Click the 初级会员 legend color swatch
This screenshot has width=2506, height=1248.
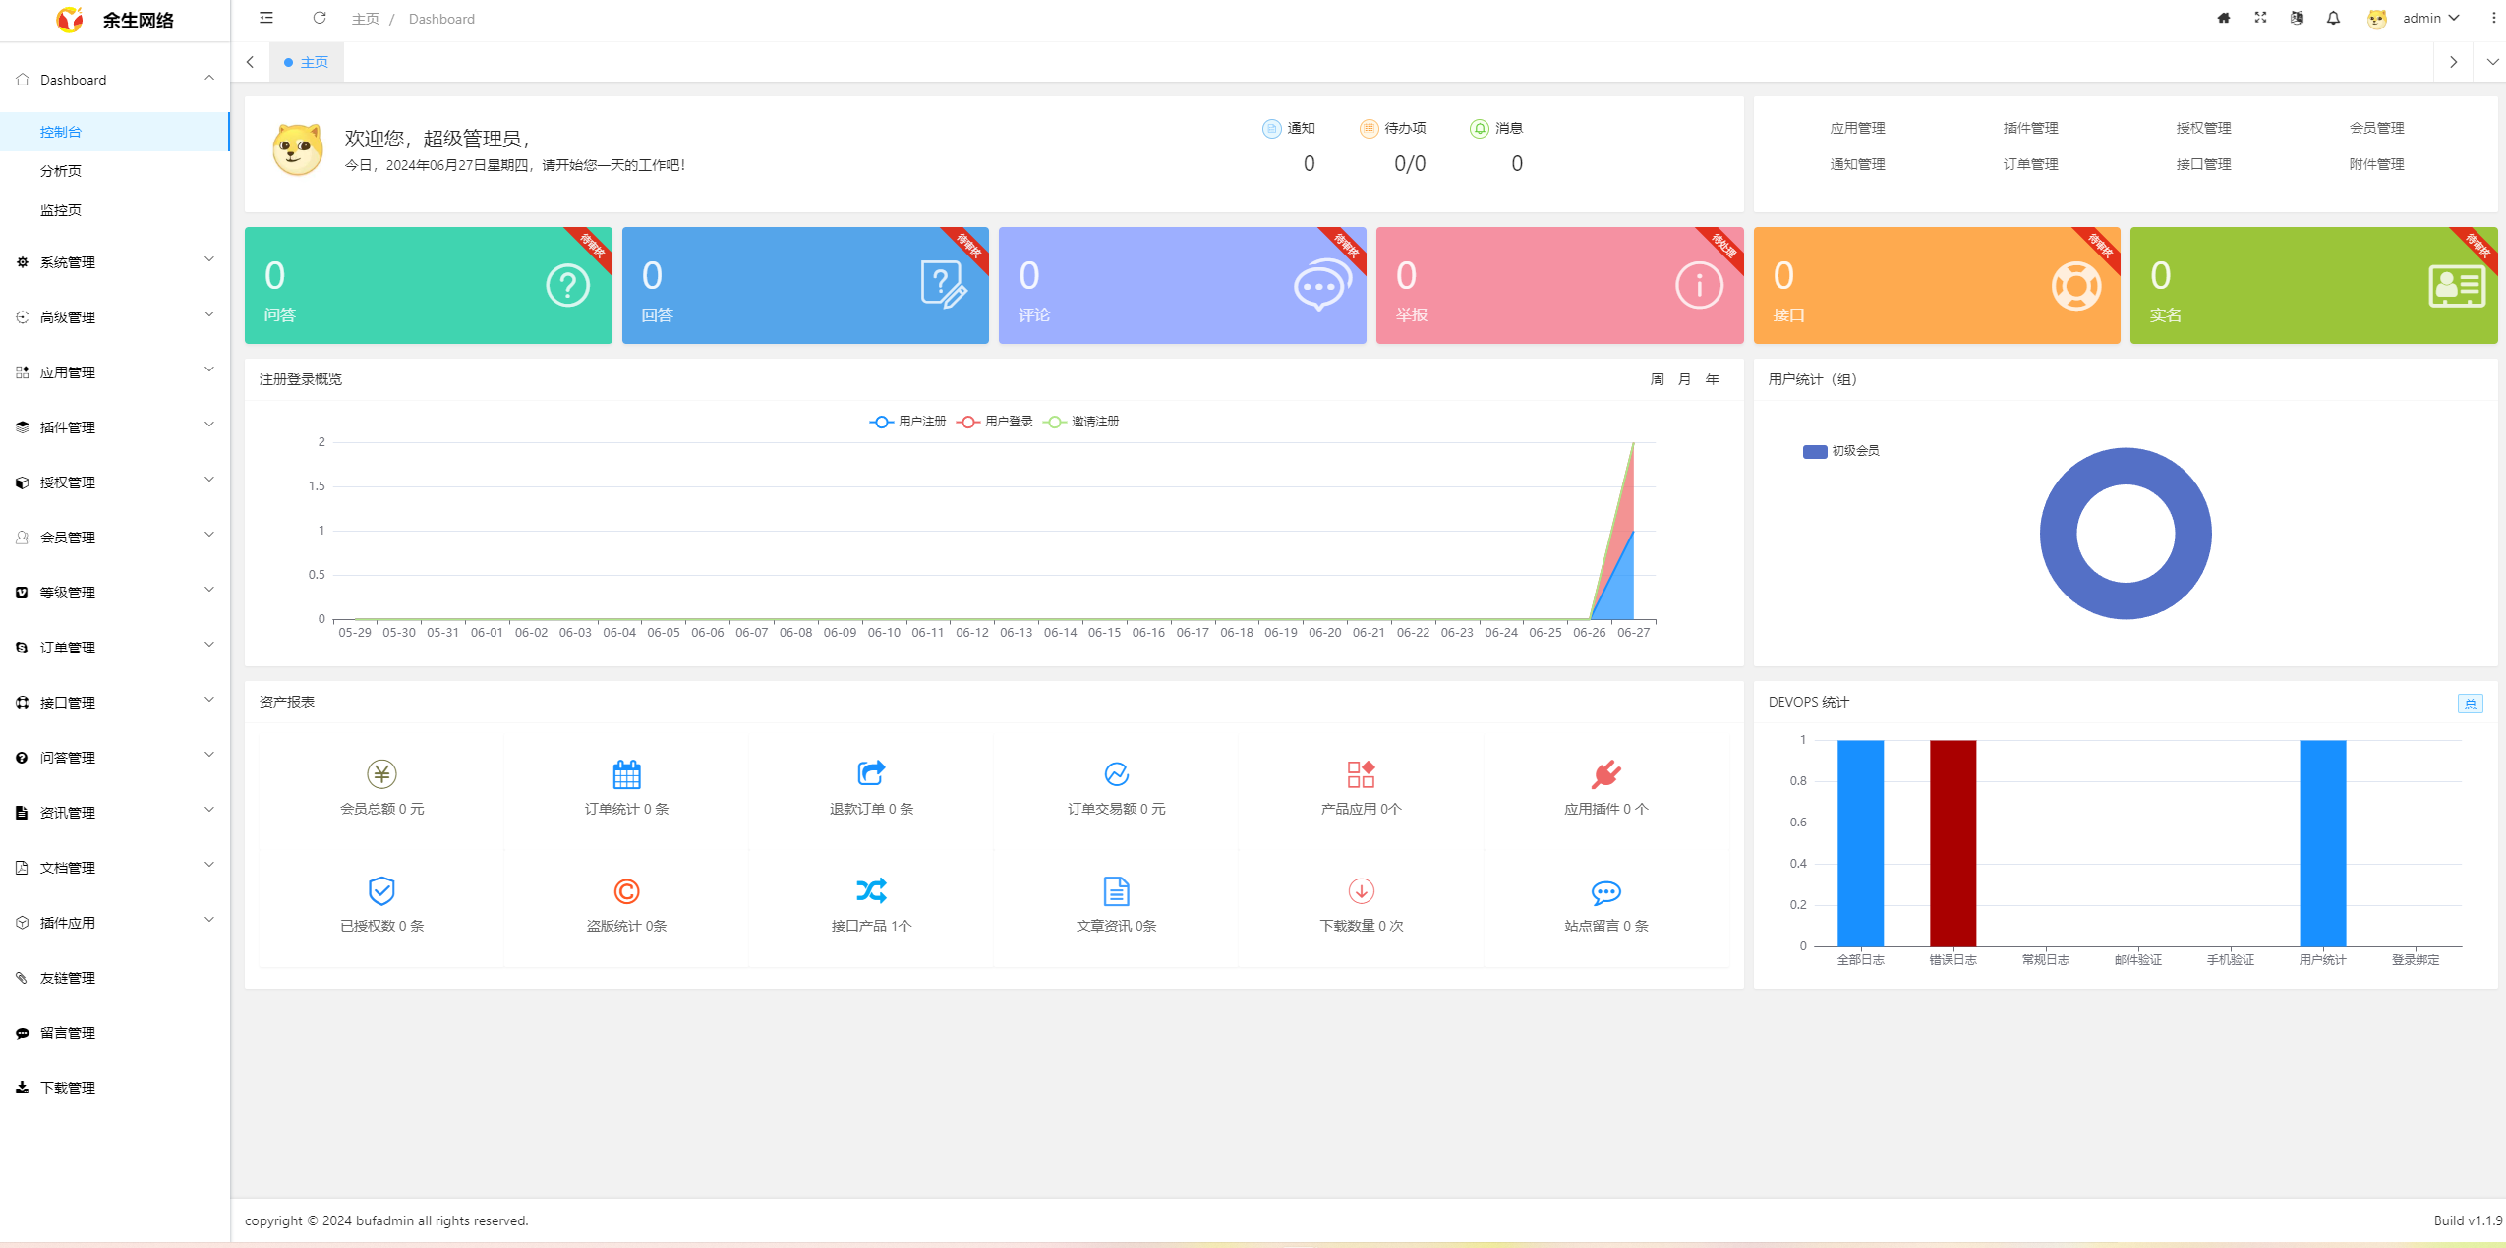(1814, 451)
